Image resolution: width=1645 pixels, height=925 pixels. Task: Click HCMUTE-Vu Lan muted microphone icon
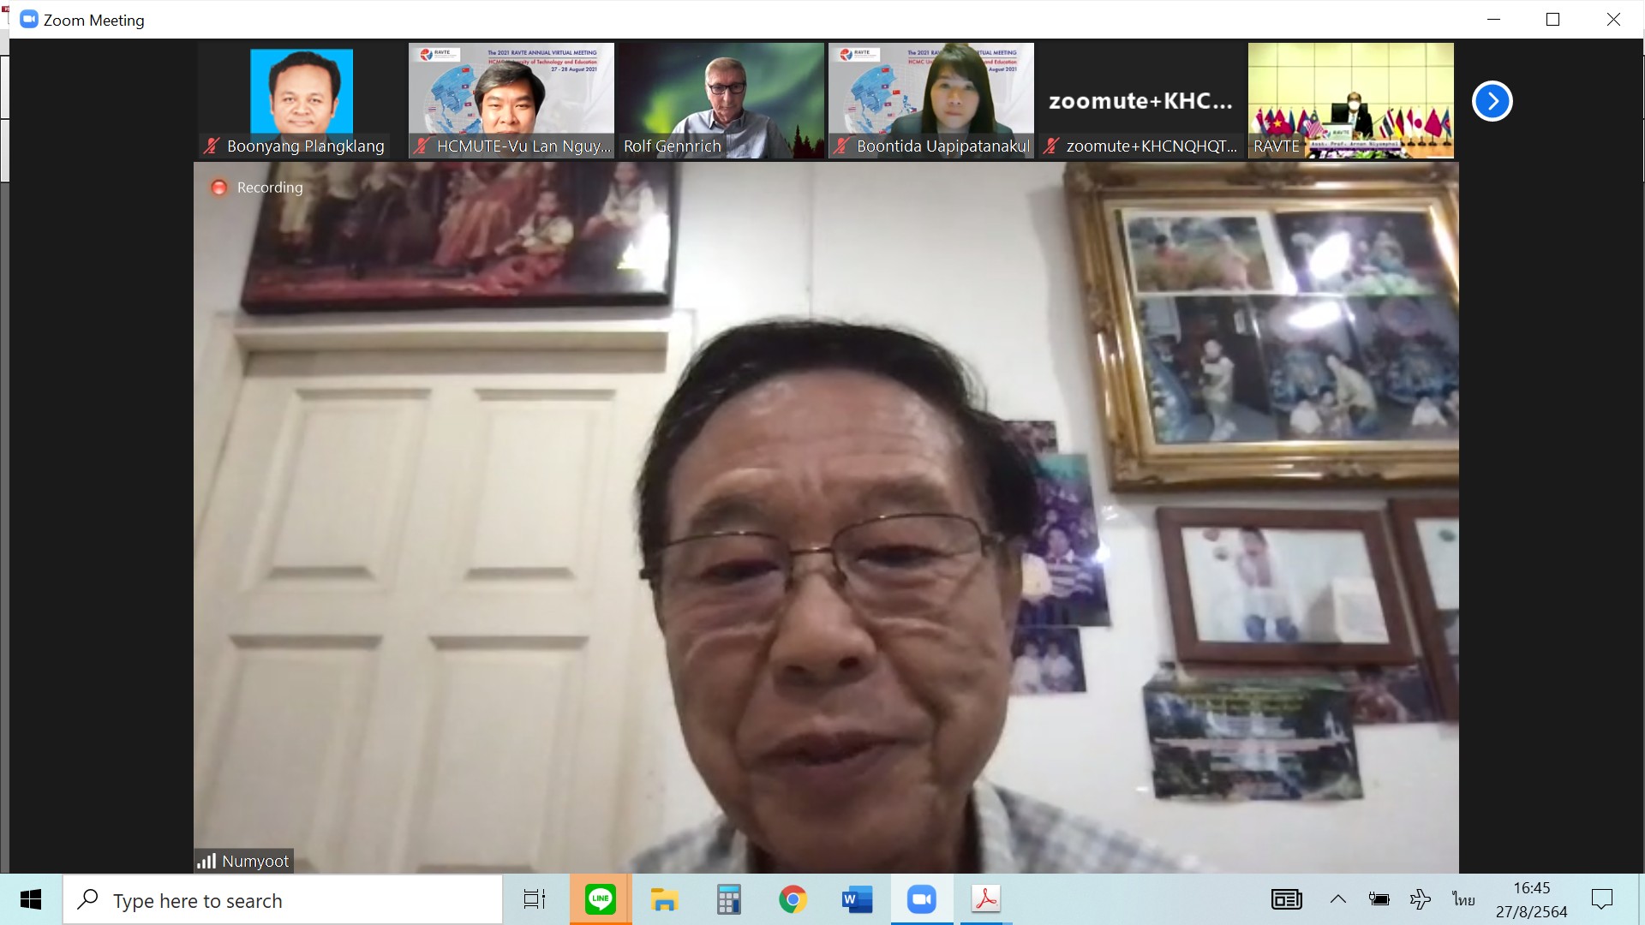pyautogui.click(x=421, y=146)
